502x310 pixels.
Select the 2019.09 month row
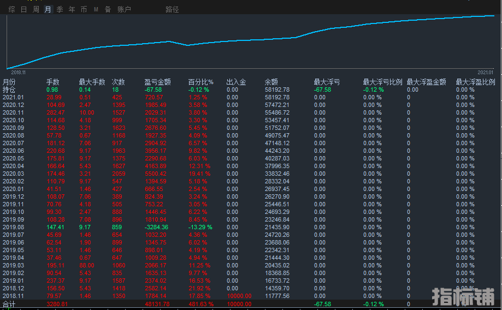point(251,220)
